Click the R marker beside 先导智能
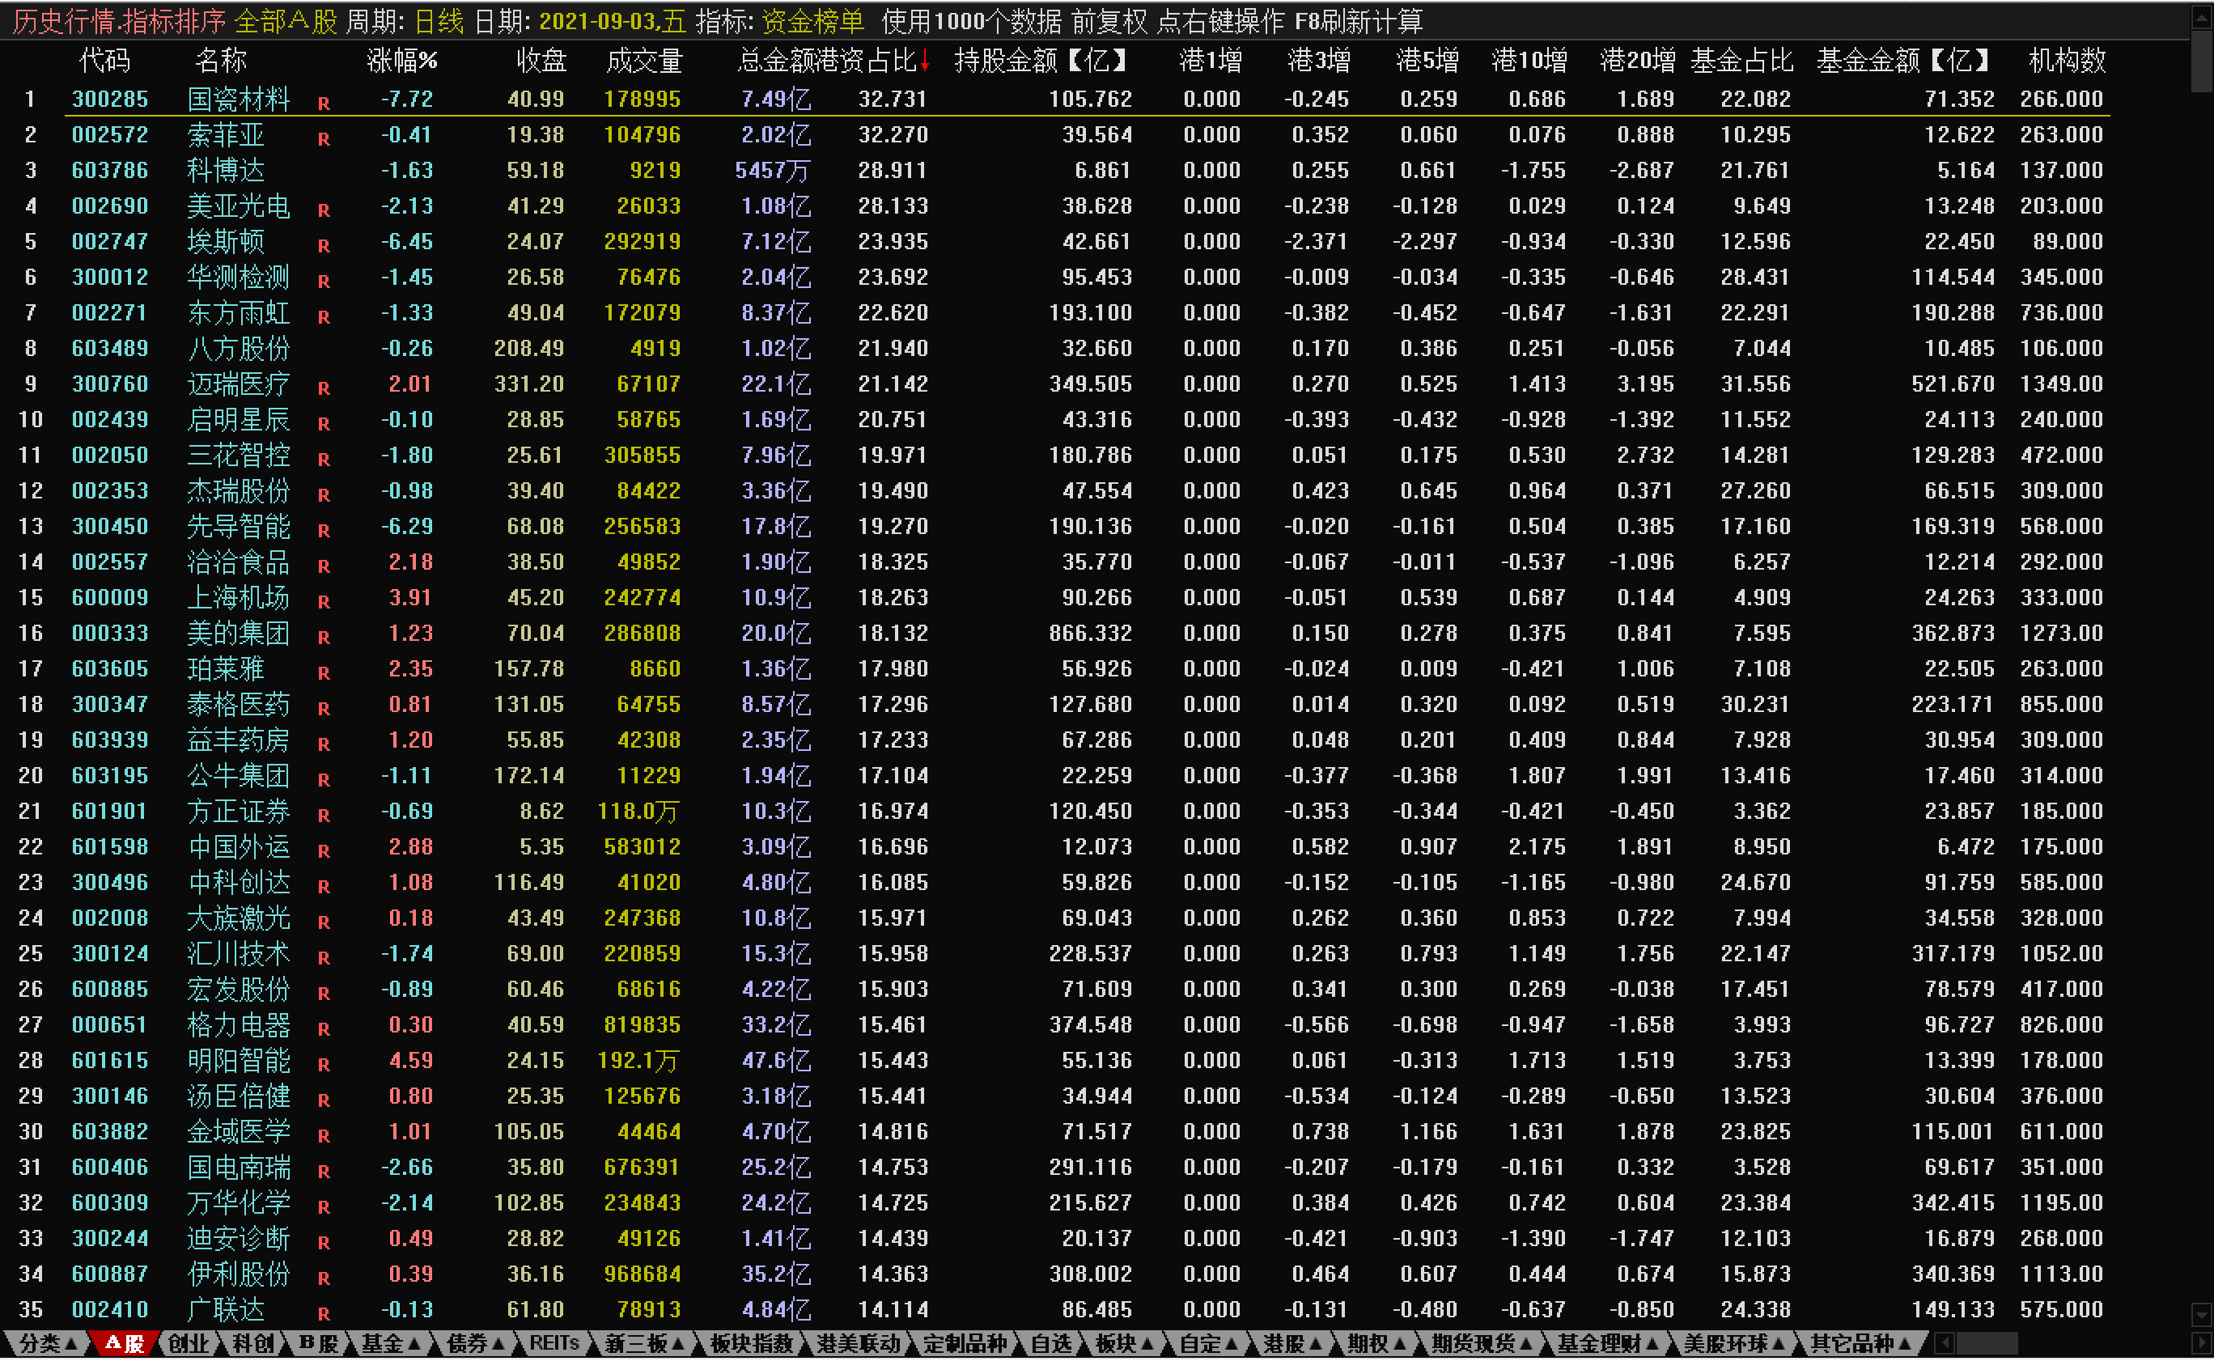Screen dimensions: 2214x1361 [x=324, y=531]
